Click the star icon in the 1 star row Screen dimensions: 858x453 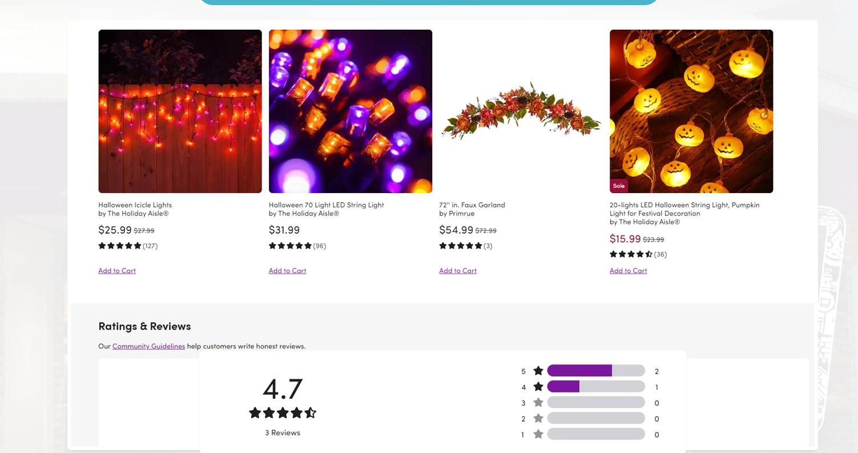coord(538,435)
